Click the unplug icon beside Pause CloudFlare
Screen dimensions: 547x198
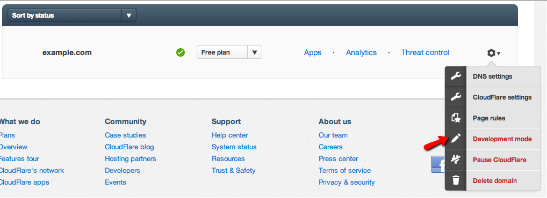[456, 160]
